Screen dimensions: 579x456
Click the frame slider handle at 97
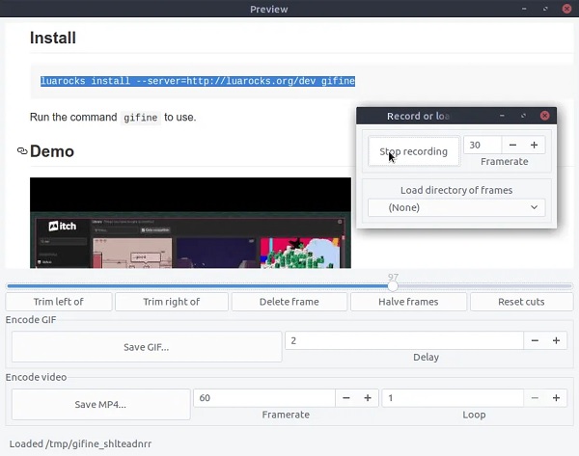pos(393,286)
